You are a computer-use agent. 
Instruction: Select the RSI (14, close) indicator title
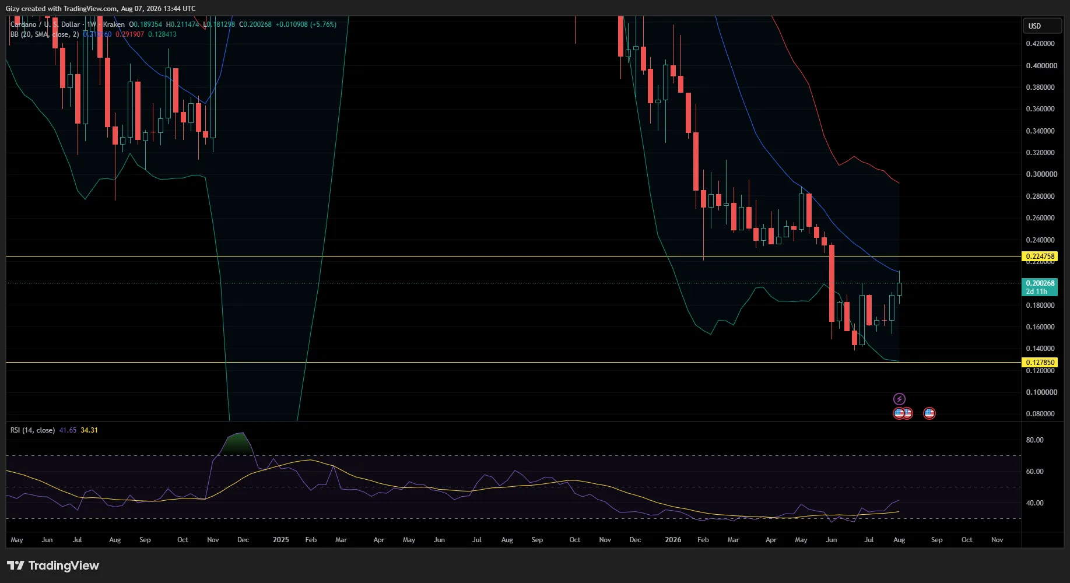pyautogui.click(x=33, y=430)
